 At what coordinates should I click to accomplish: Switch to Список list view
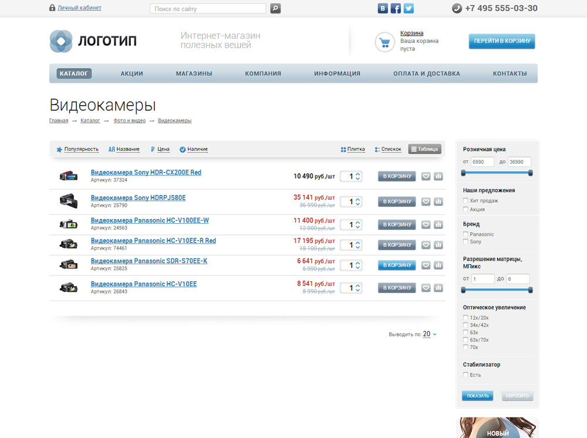(388, 149)
